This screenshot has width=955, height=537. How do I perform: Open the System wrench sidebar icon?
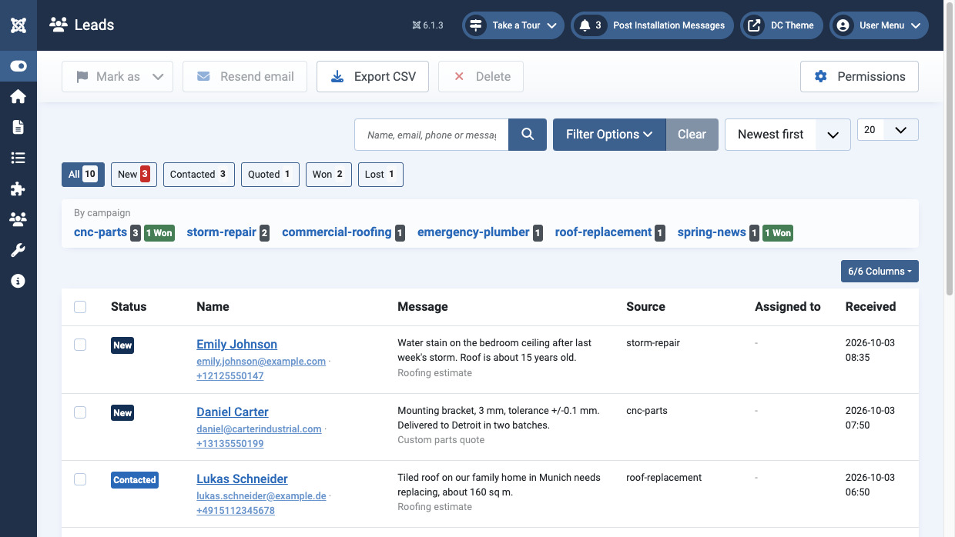(18, 251)
